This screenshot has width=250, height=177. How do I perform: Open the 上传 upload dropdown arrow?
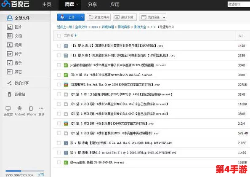coord(82,17)
